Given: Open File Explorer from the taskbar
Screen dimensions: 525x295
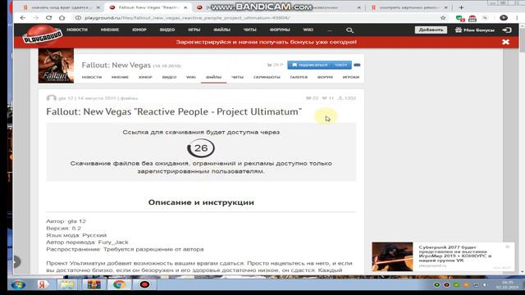Looking at the screenshot, I should pyautogui.click(x=67, y=284).
